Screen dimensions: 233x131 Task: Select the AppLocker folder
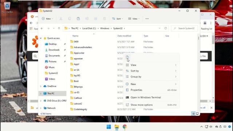pos(79,53)
